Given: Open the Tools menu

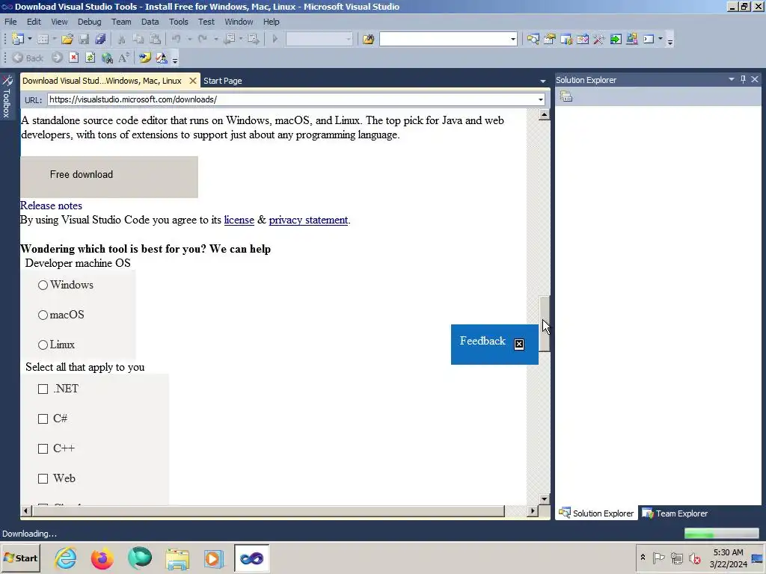Looking at the screenshot, I should click(x=178, y=22).
